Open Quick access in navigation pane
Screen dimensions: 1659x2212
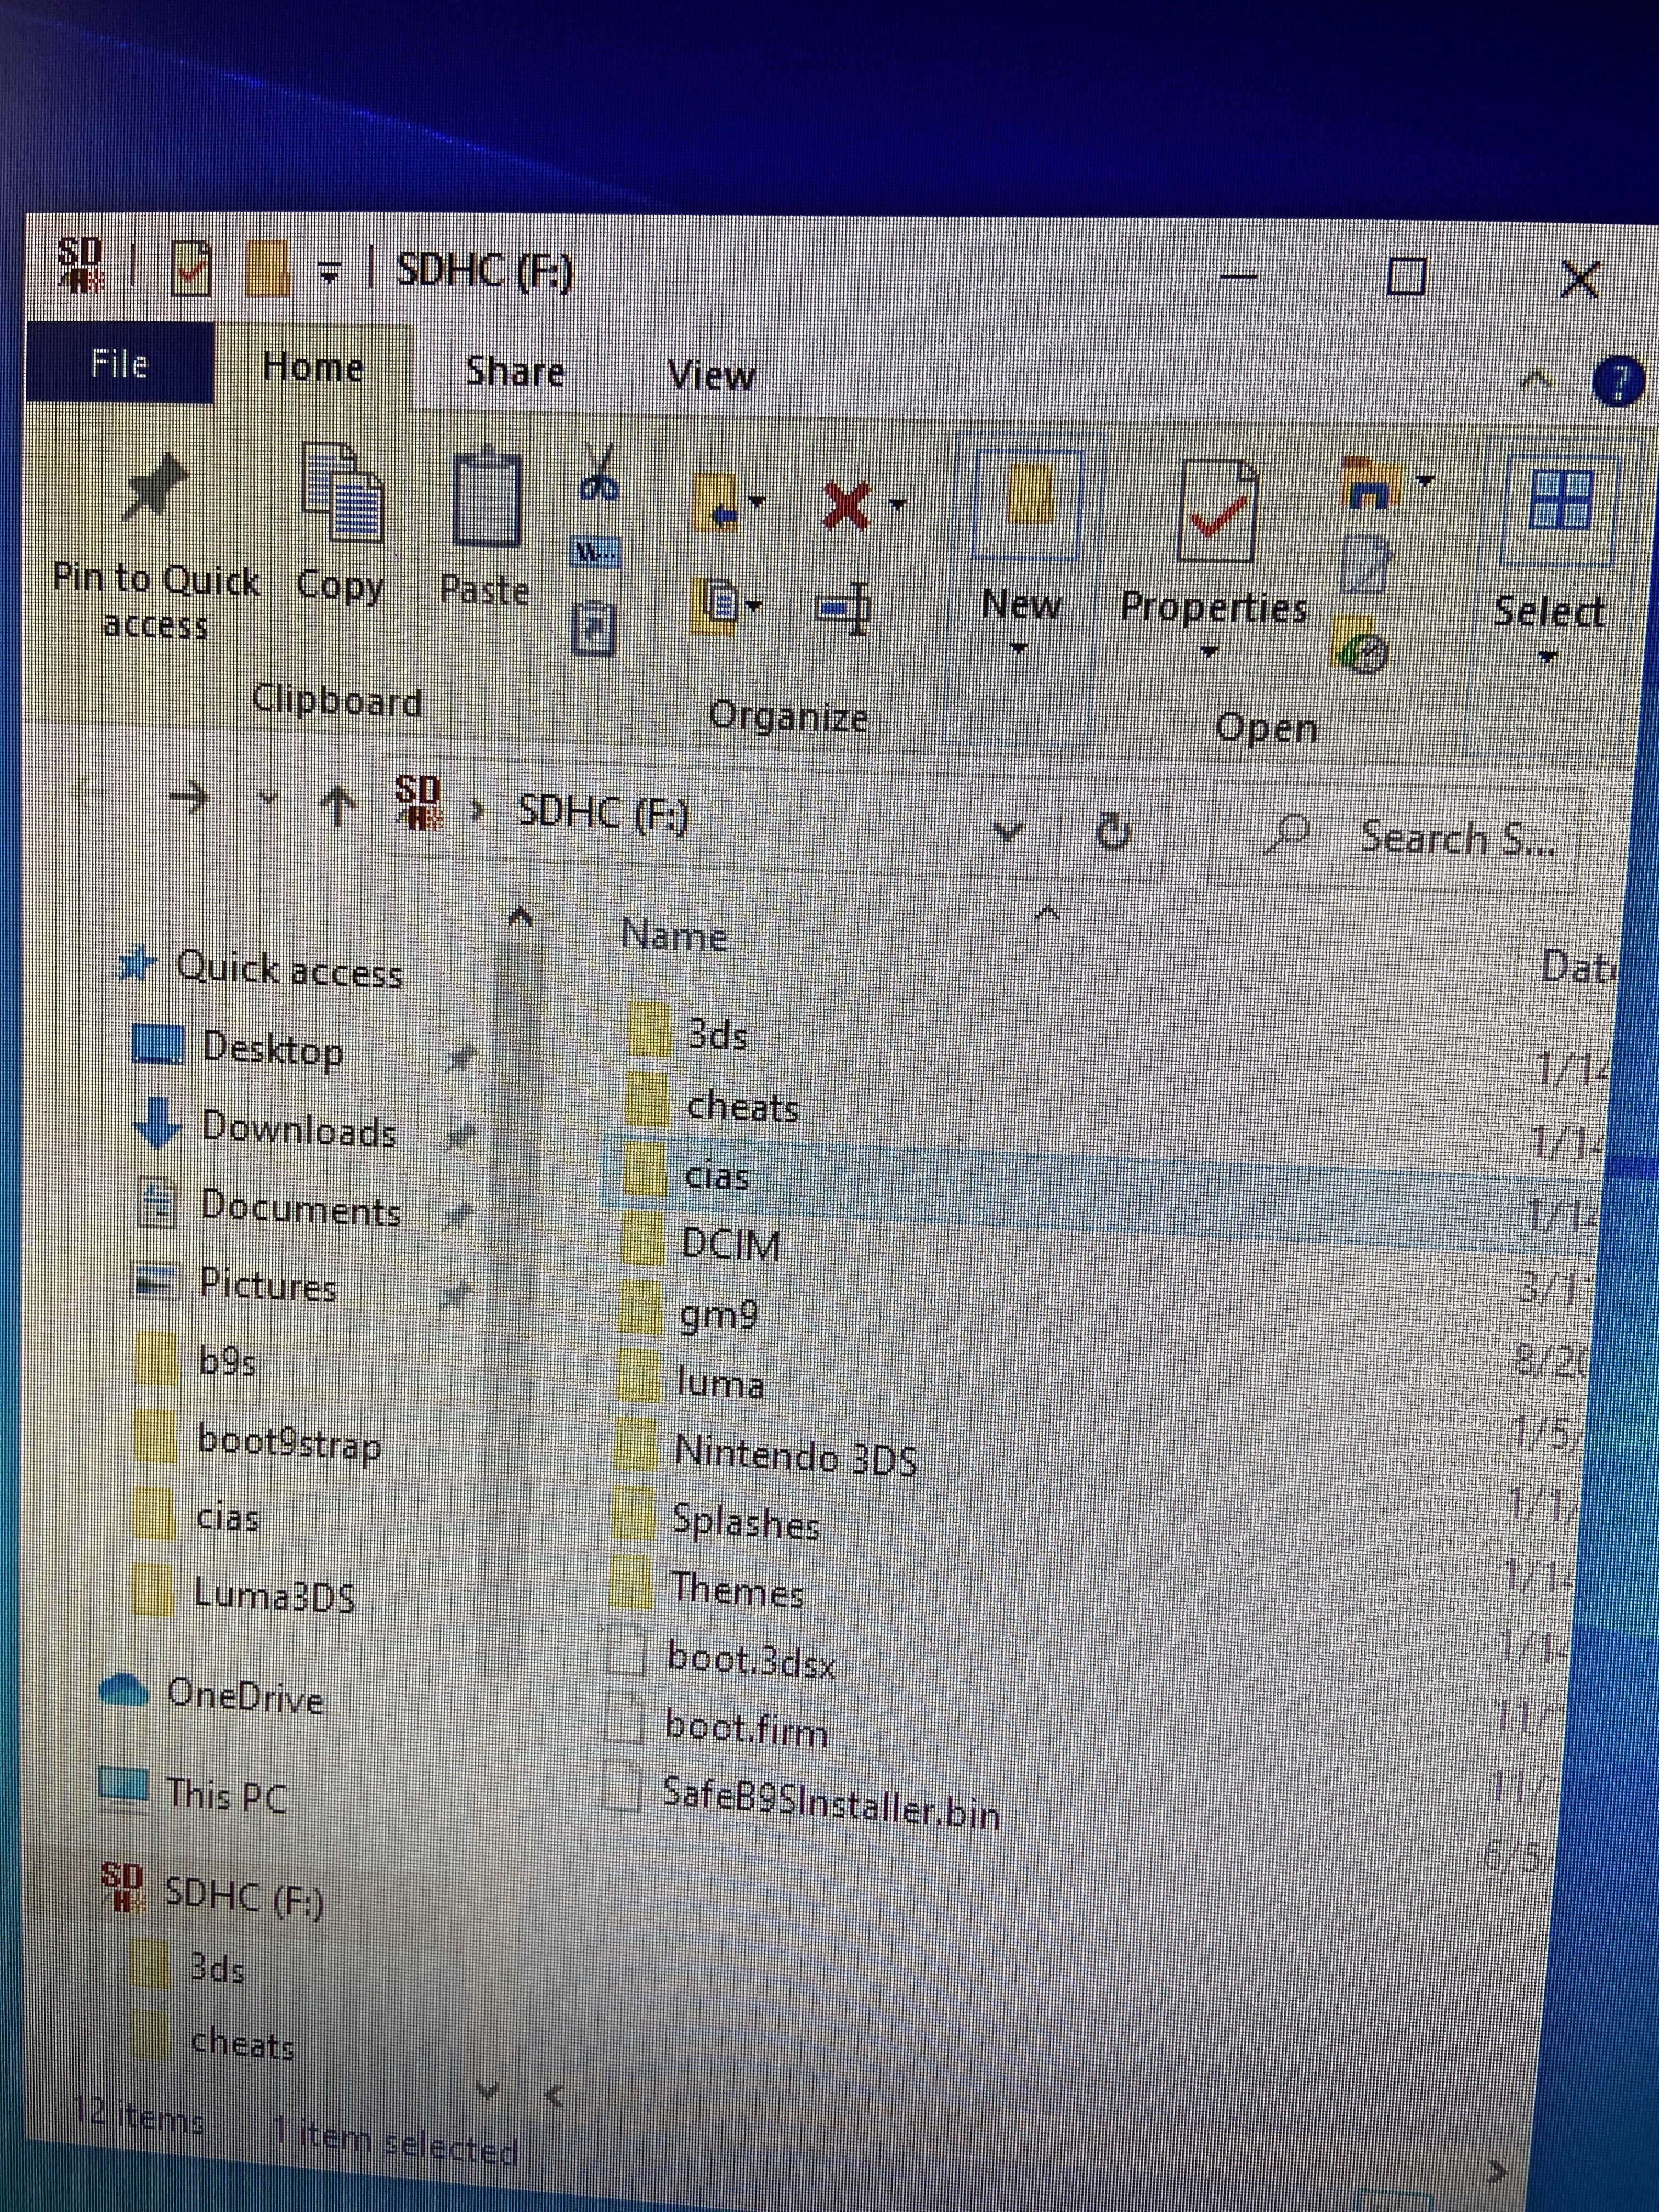point(289,970)
